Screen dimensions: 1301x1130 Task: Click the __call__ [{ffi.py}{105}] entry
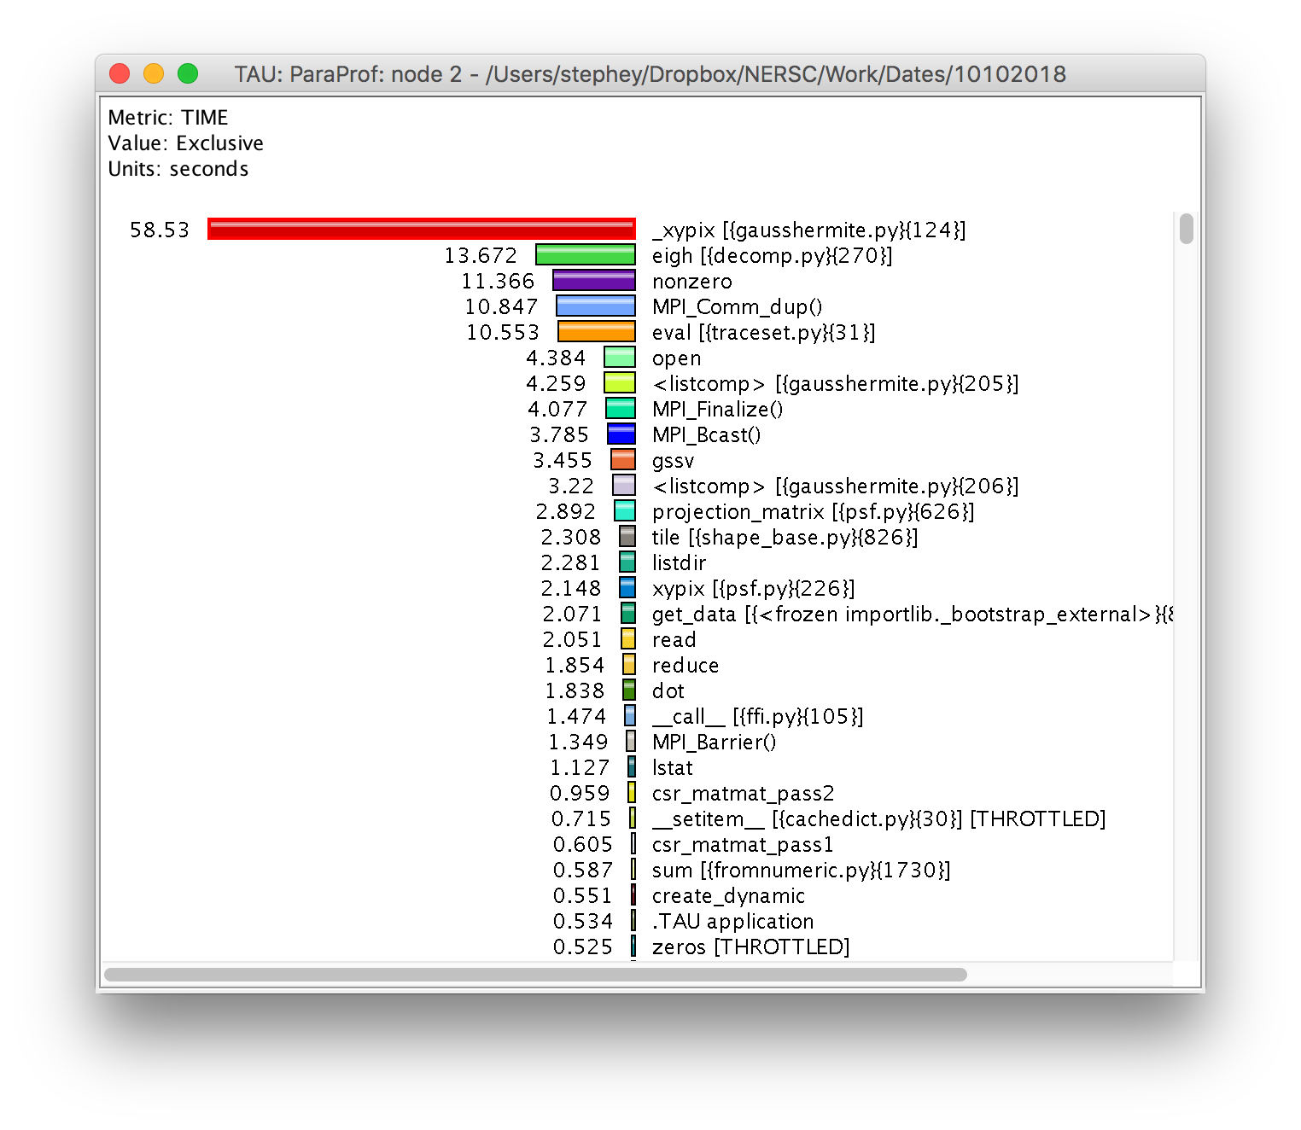click(756, 716)
